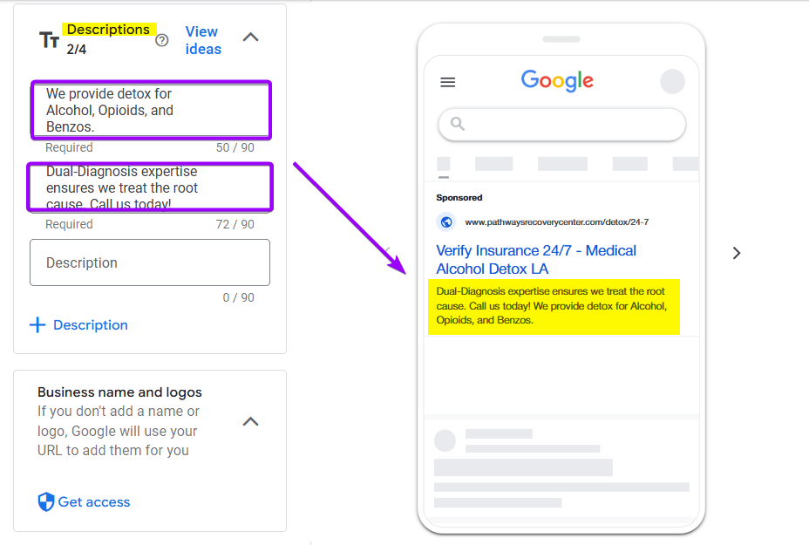Collapse the Descriptions panel

pyautogui.click(x=251, y=37)
